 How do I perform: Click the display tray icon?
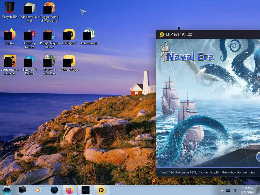[228, 190]
